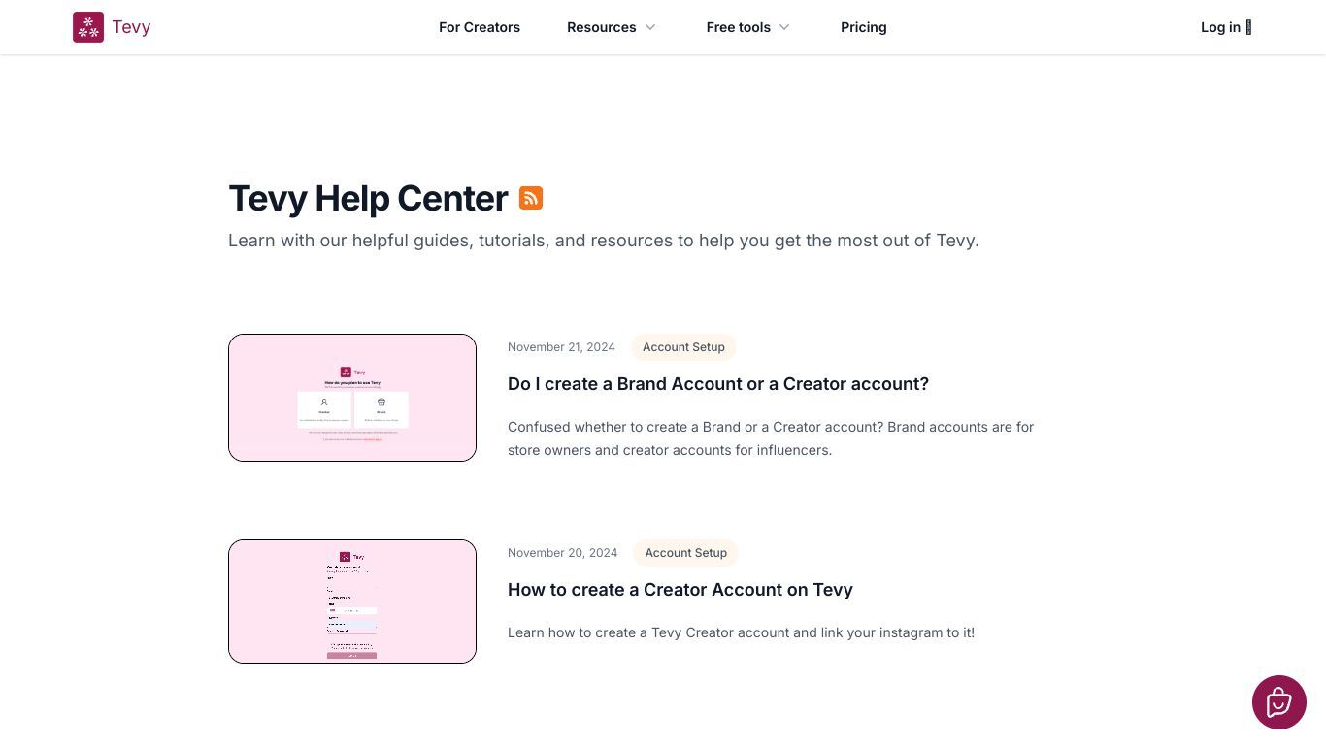Viewport: 1326px width, 745px height.
Task: Open the chat widget bubble
Action: (1279, 702)
